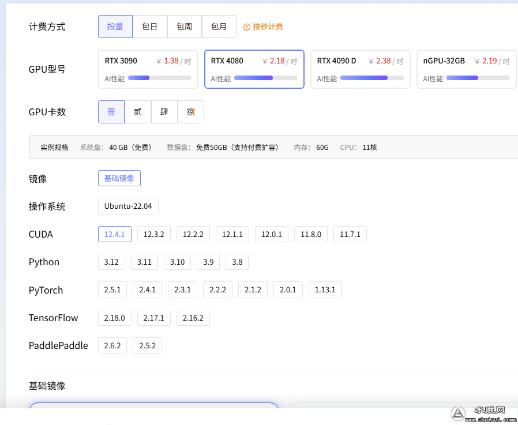Screen dimensions: 518x425
Task: Select CUDA version 12.4.1
Action: pyautogui.click(x=115, y=234)
